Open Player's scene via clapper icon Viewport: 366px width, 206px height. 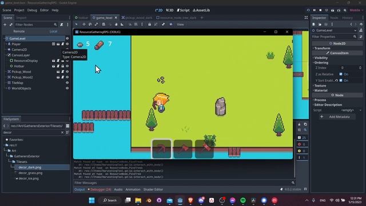58,44
